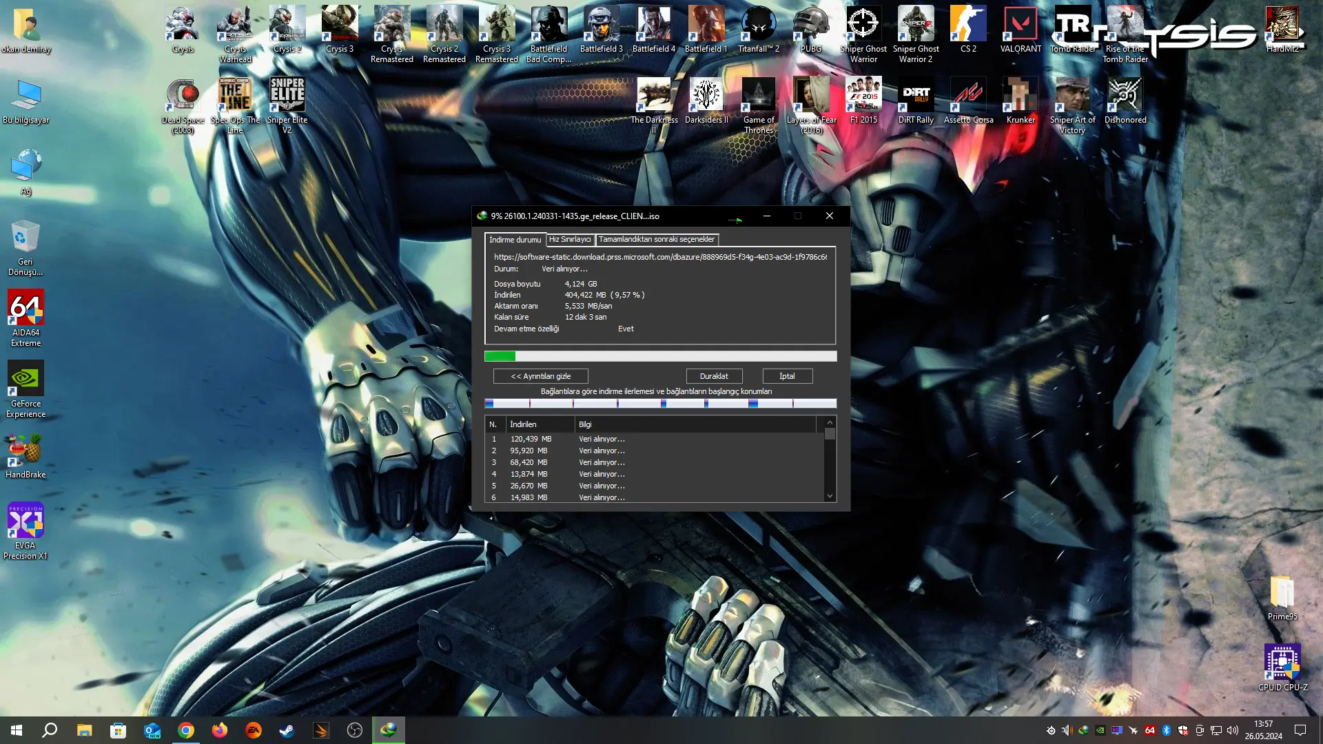This screenshot has height=744, width=1323.
Task: Open DiRT Rally desktop icon
Action: click(x=916, y=101)
